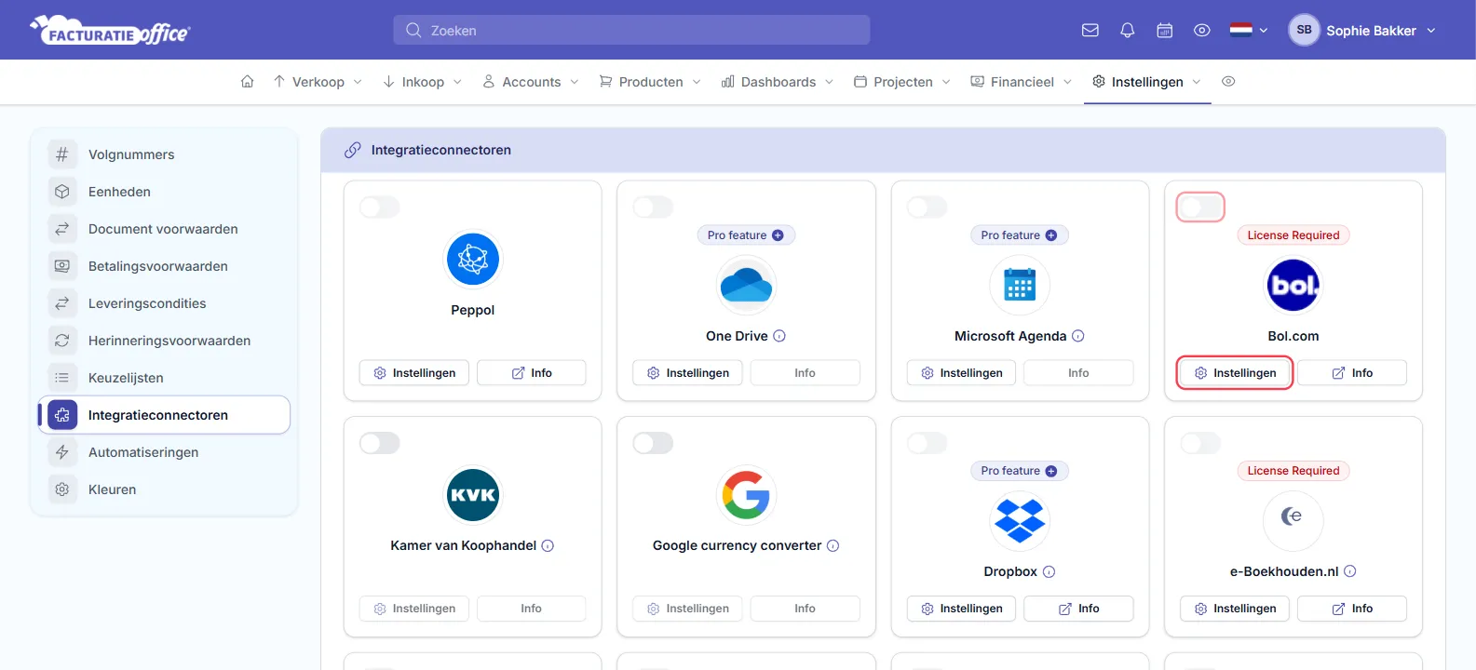The image size is (1476, 670).
Task: Open Peppol Info button
Action: [532, 373]
